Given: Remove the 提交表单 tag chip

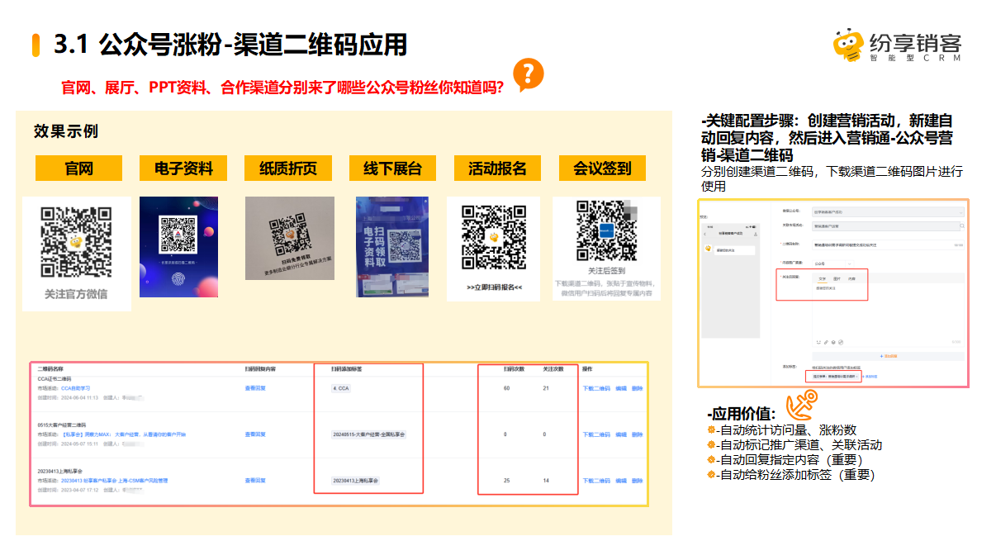Looking at the screenshot, I should coord(856,377).
